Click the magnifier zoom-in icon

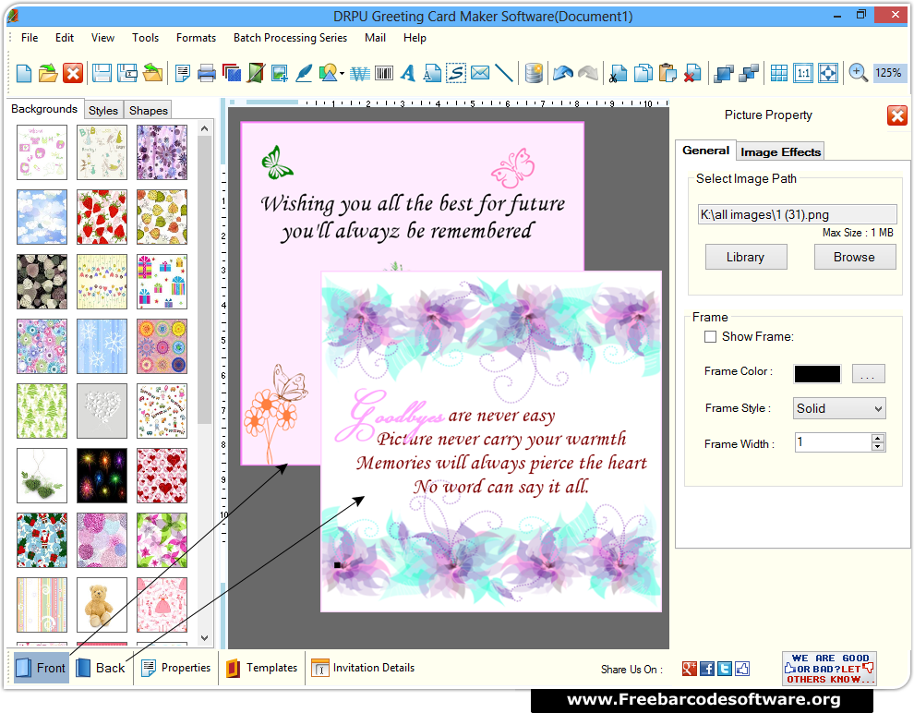point(858,74)
